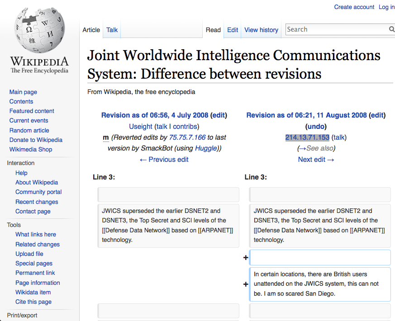Image resolution: width=395 pixels, height=321 pixels.
Task: Click the plus marker beside the empty added line
Action: coord(246,258)
